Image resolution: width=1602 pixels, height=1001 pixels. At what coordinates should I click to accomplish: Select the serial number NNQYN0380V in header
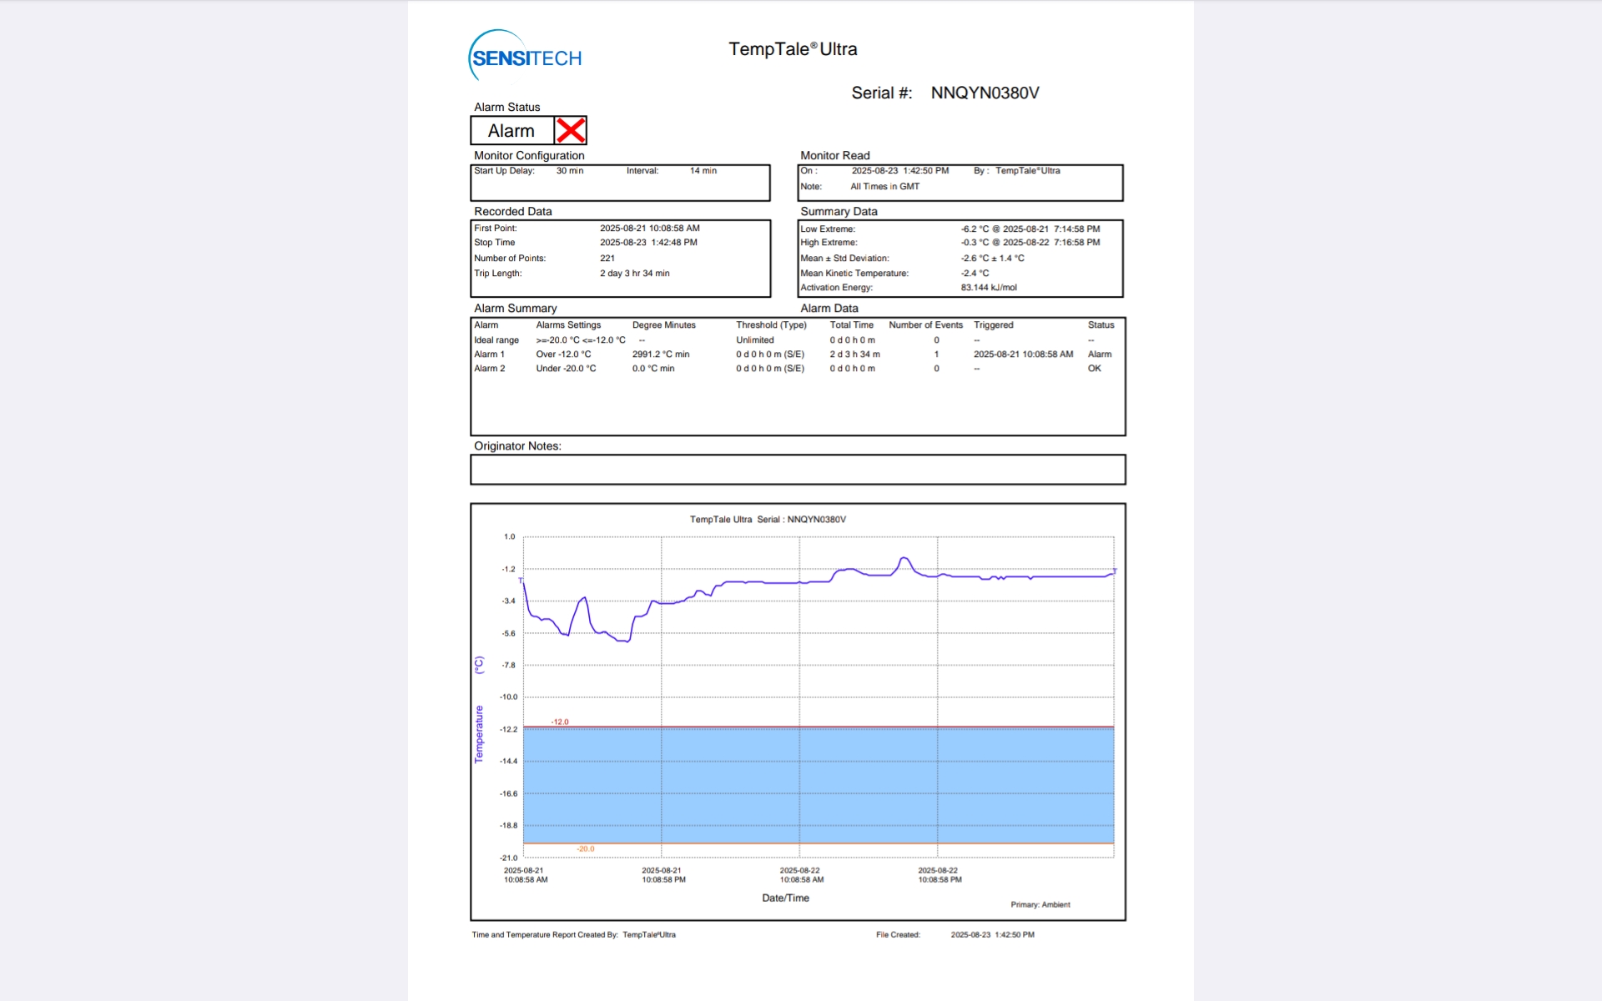(985, 93)
